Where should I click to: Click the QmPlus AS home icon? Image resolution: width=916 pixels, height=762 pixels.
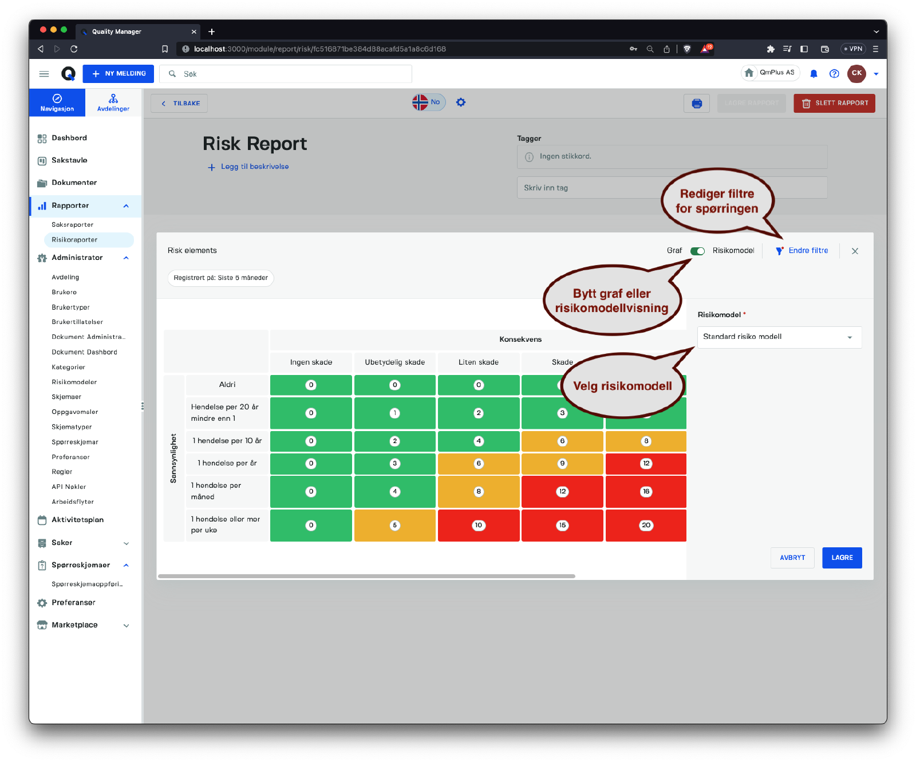coord(749,73)
